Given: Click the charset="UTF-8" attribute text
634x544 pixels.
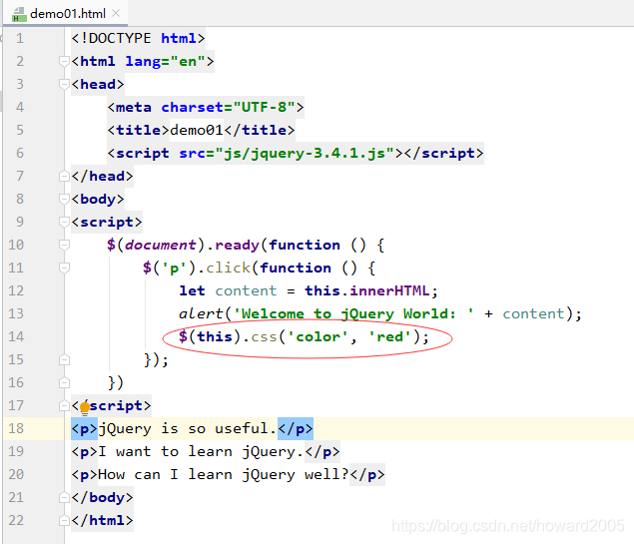Looking at the screenshot, I should (x=228, y=107).
